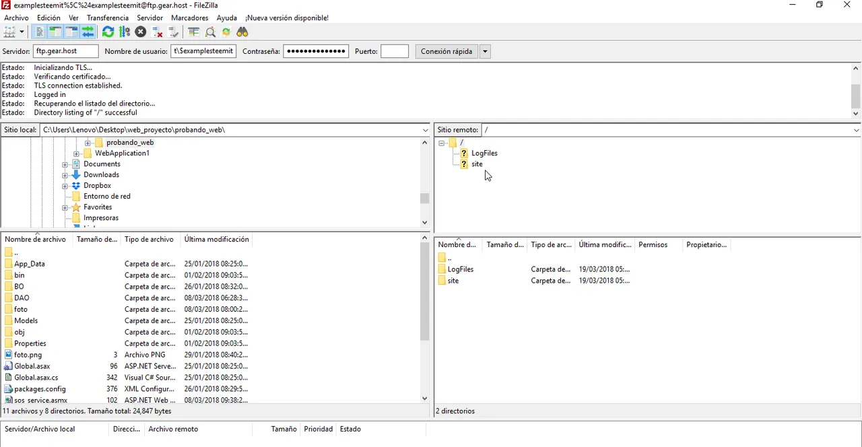Toggle synchronized browsing
862x447 pixels.
(x=226, y=32)
